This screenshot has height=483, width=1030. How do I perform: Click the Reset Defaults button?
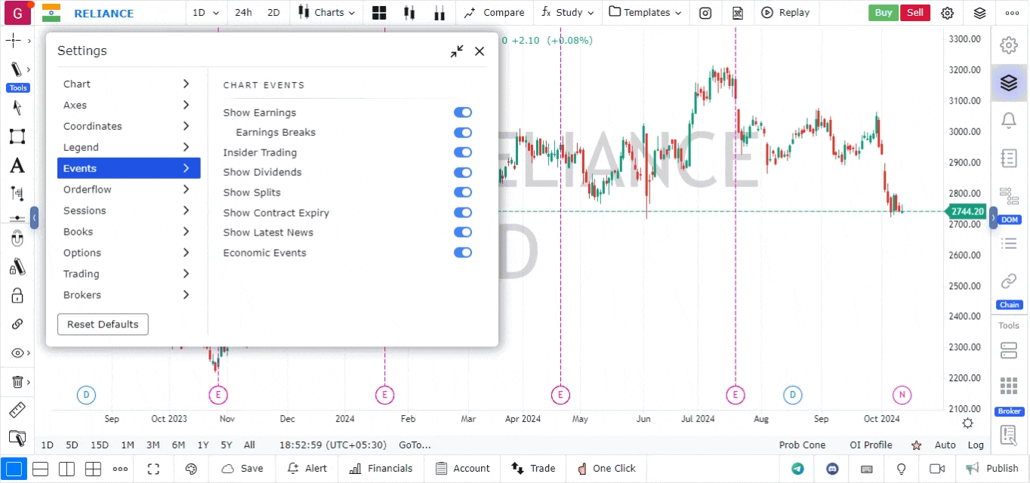(103, 325)
